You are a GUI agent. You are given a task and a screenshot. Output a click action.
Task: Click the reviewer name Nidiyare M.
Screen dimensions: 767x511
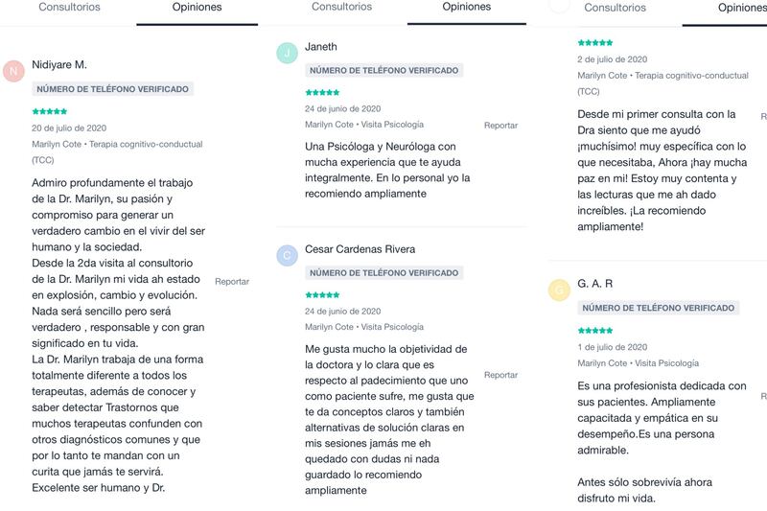point(59,64)
